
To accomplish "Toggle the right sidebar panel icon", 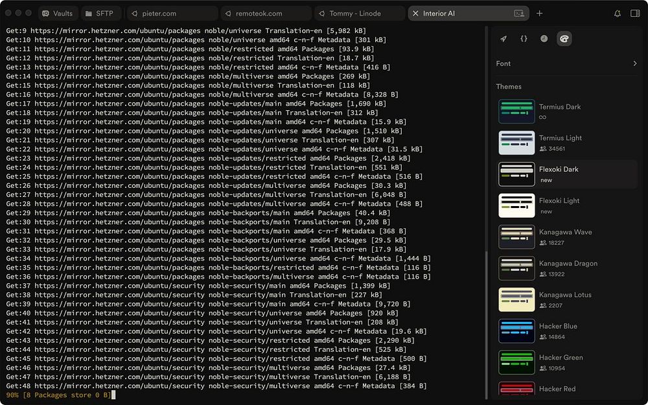I will click(635, 13).
